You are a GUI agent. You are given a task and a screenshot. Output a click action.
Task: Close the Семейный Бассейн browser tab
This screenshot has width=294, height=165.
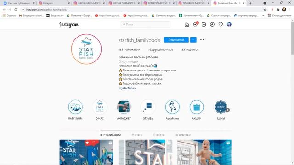point(243,3)
